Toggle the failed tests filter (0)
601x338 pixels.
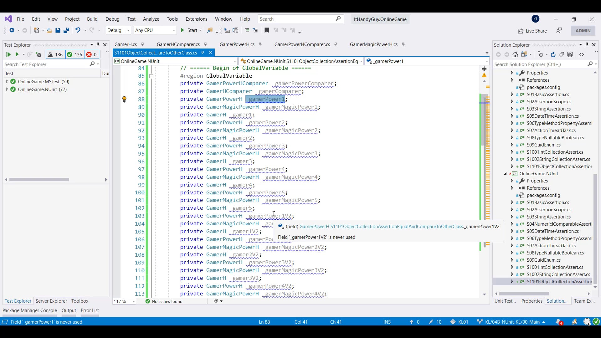click(x=92, y=54)
